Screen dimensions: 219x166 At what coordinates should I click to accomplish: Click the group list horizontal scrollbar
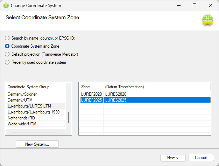[x=34, y=132]
